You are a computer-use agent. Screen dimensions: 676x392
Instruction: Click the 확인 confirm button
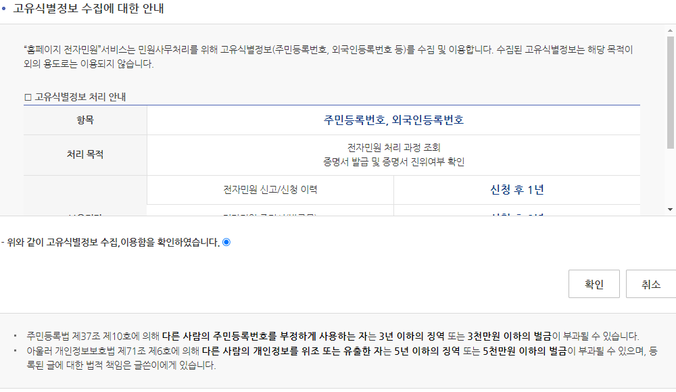coord(594,284)
